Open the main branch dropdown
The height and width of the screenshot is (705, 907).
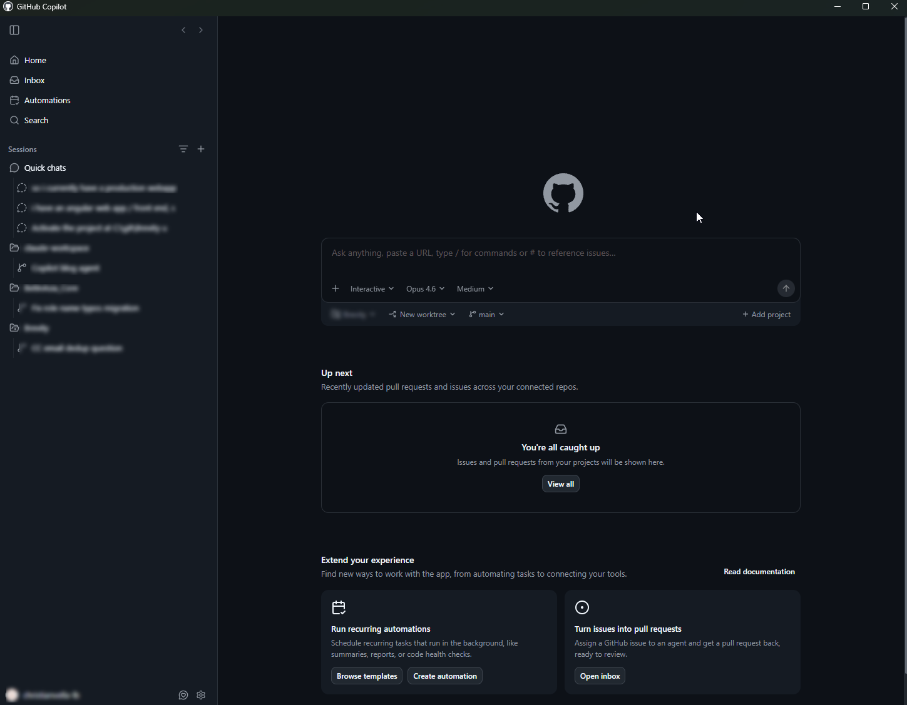click(486, 314)
